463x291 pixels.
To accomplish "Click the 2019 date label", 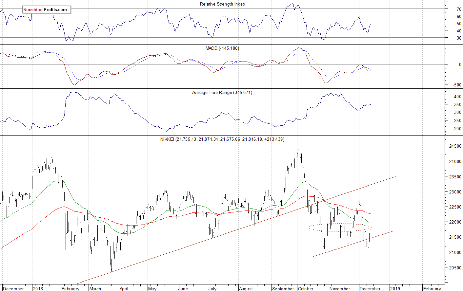I will pyautogui.click(x=395, y=289).
